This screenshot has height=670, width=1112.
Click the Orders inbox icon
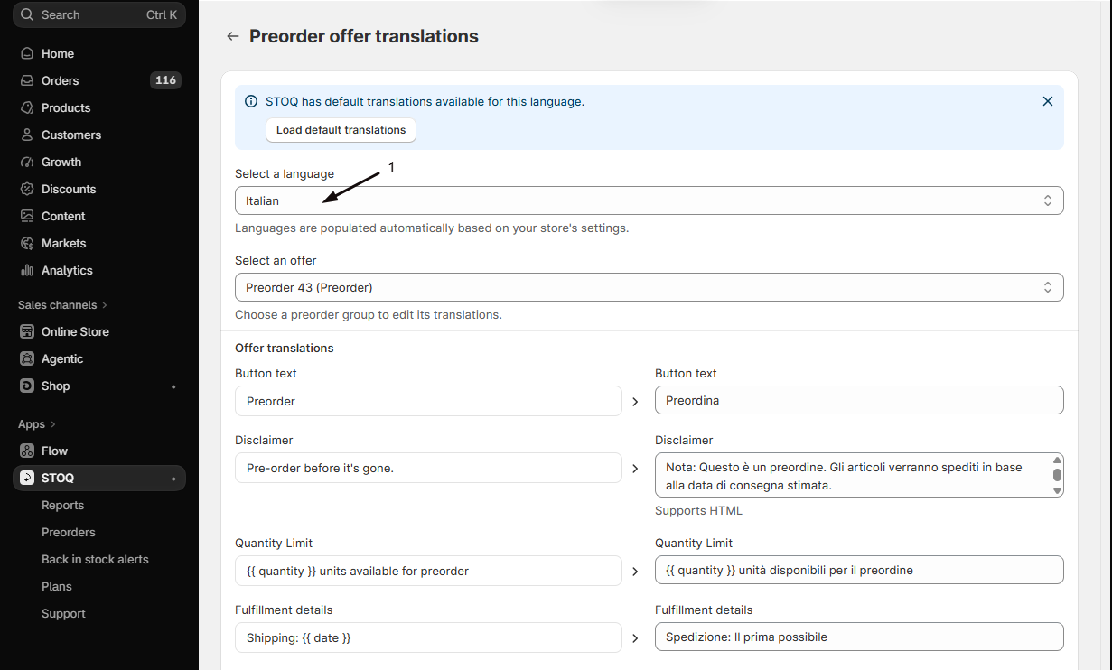coord(27,80)
